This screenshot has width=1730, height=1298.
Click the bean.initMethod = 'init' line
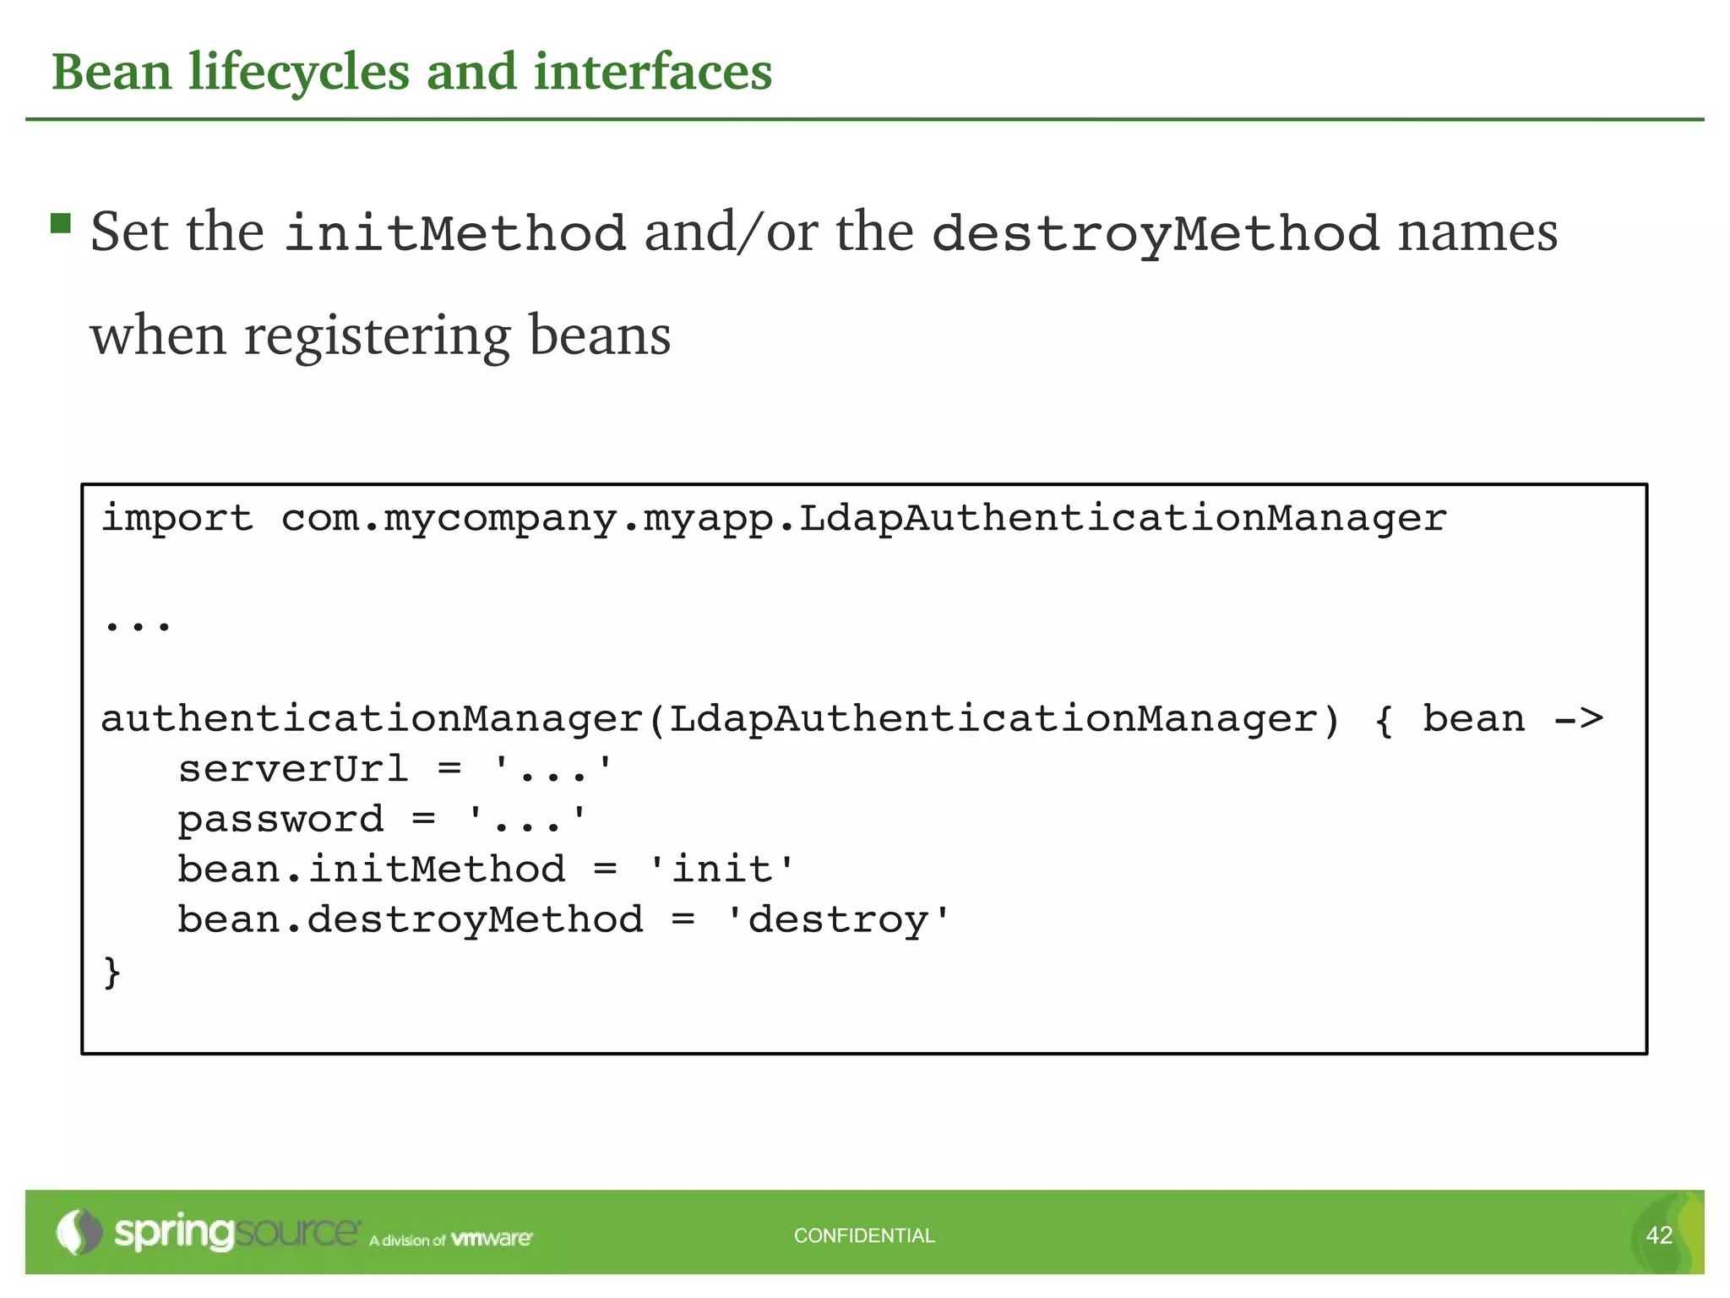(x=486, y=870)
